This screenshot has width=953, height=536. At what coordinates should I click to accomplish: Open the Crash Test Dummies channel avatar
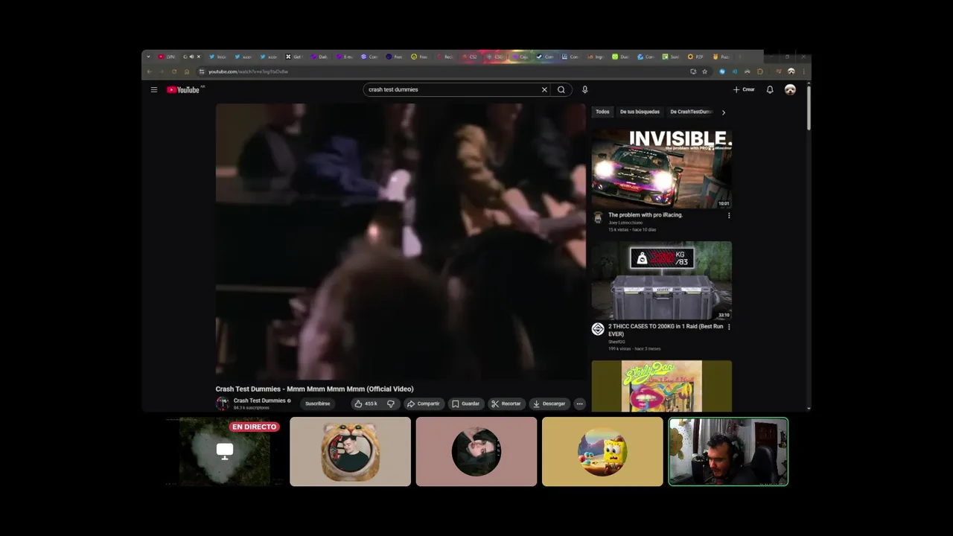223,403
